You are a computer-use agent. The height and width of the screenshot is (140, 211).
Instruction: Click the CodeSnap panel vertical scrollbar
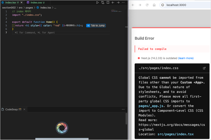126,119
